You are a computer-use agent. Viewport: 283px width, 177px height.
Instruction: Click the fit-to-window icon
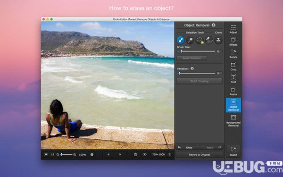(46, 155)
